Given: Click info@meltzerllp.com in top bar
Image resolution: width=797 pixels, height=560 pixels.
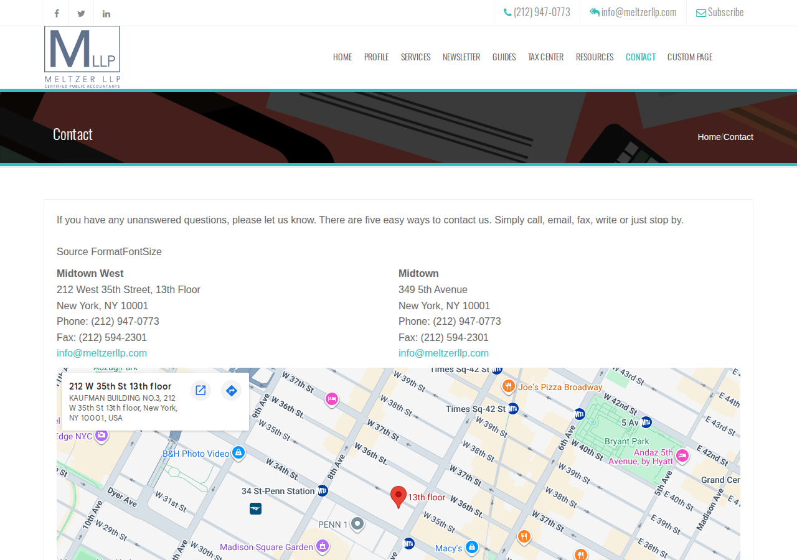Looking at the screenshot, I should coord(633,12).
